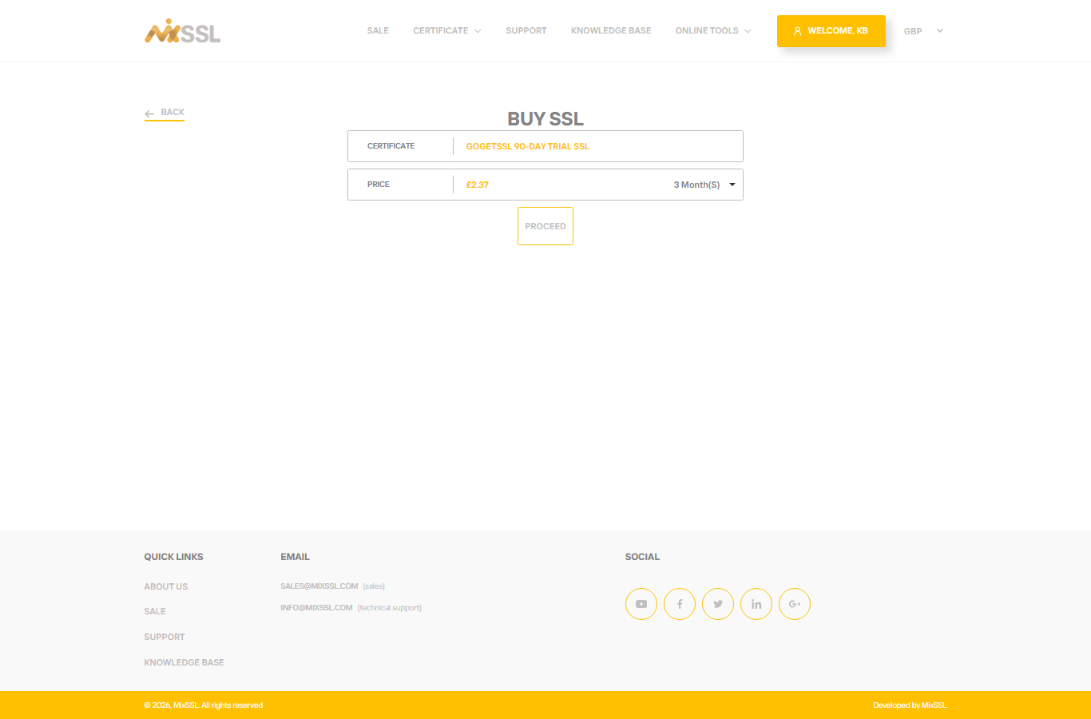The height and width of the screenshot is (719, 1091).
Task: Open the LinkedIn social icon
Action: point(756,604)
